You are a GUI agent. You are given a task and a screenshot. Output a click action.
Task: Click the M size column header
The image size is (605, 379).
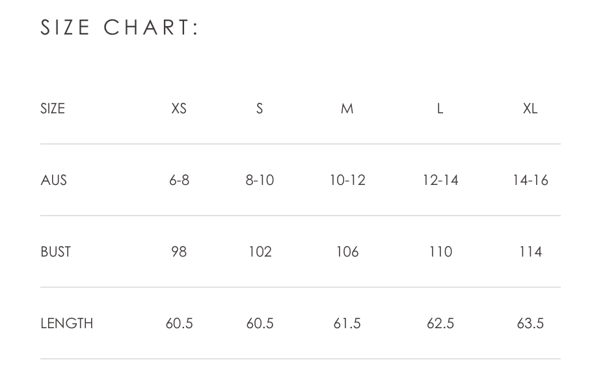pos(347,109)
